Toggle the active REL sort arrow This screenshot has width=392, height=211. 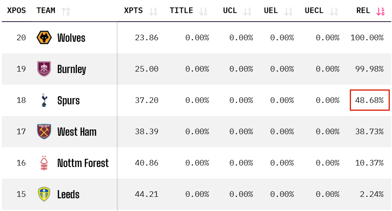point(380,11)
